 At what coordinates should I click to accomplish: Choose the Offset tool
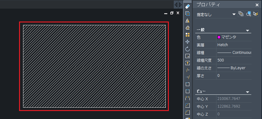pyautogui.click(x=188, y=28)
